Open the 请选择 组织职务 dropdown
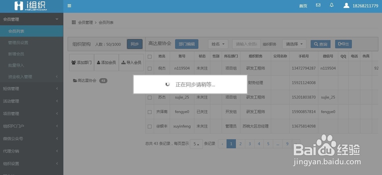Screen dimensions: 382x175 click(x=294, y=44)
